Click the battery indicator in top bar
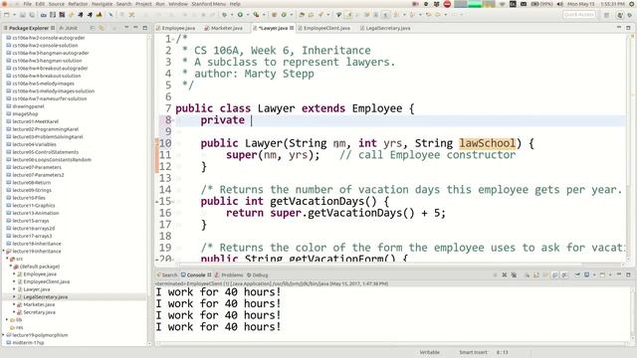 tap(541, 4)
